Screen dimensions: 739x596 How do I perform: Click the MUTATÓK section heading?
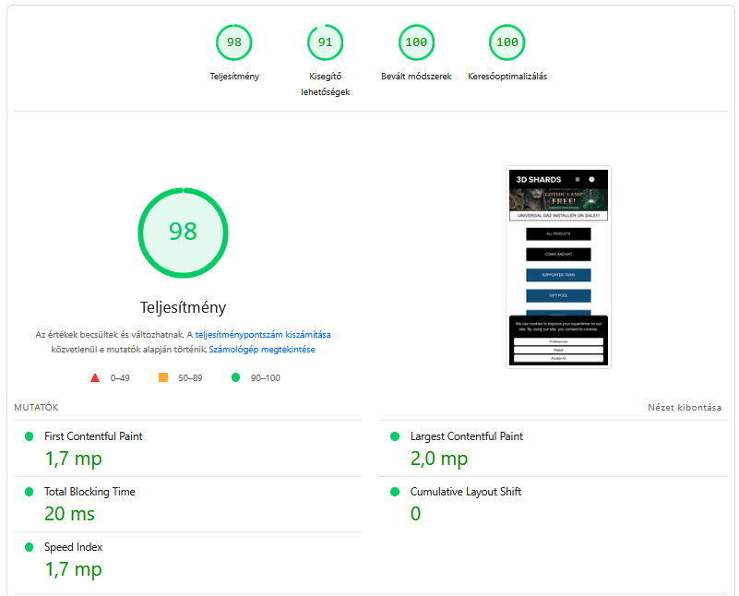coord(37,408)
